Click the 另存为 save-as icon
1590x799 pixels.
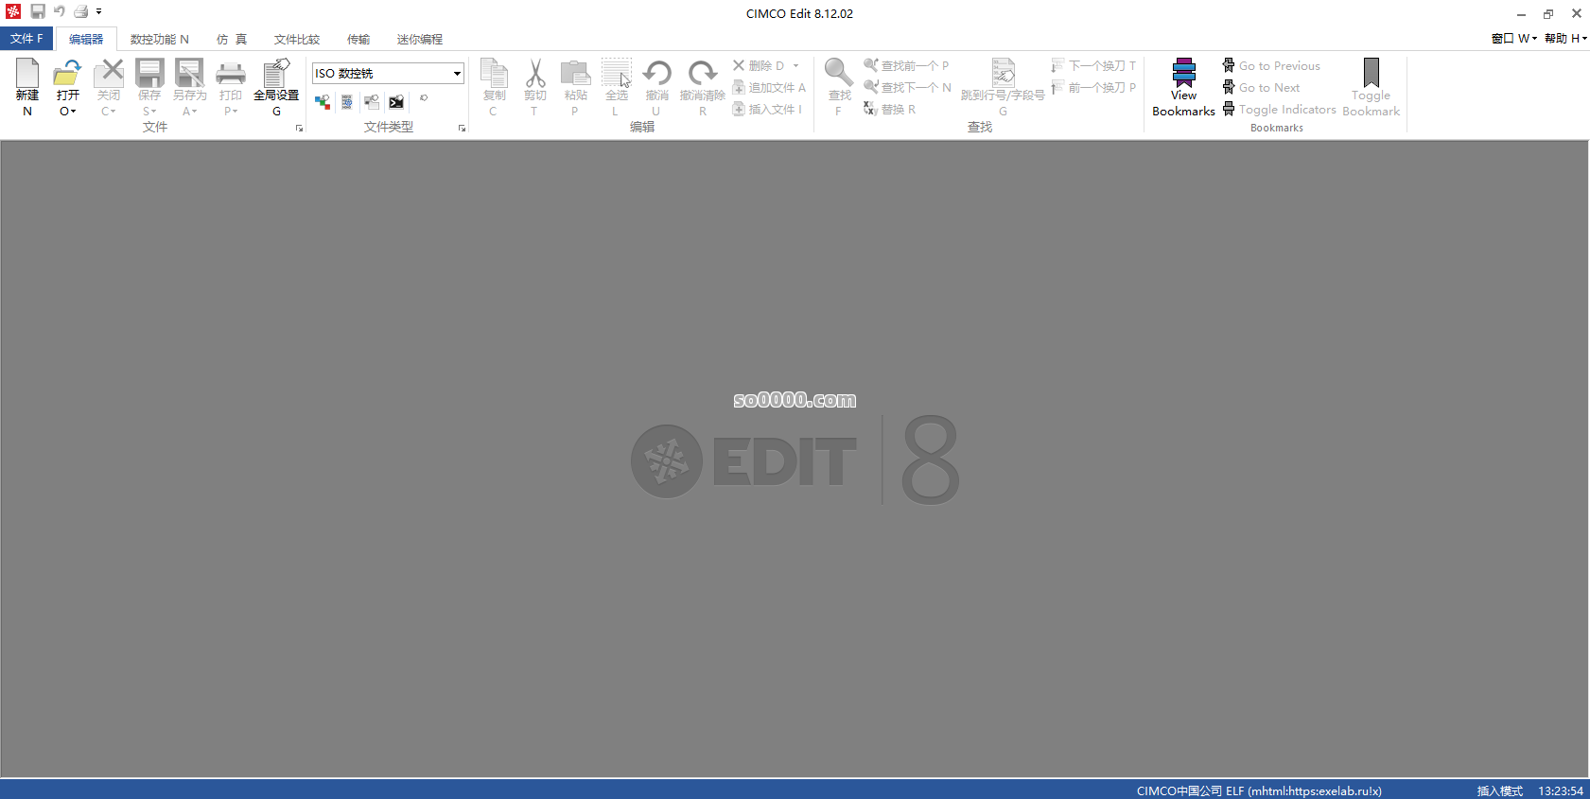coord(189,74)
